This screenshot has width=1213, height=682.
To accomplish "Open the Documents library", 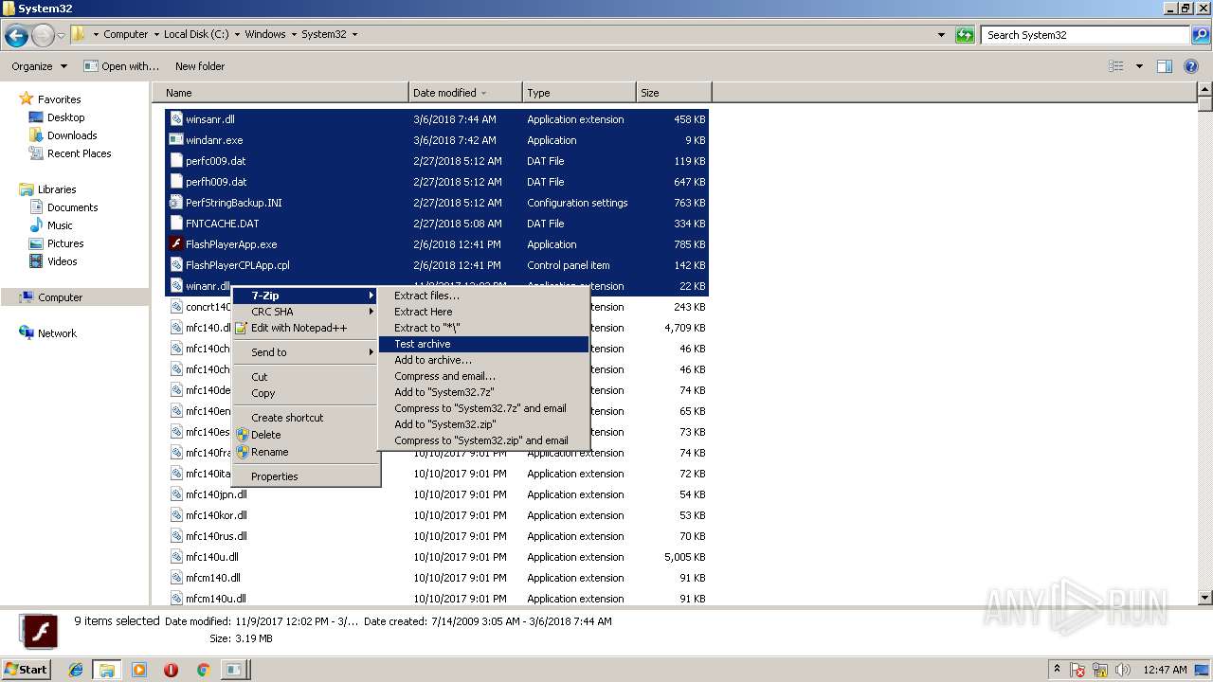I will pyautogui.click(x=72, y=207).
